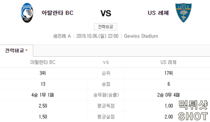Expand the red arrow beside the 전력비교 tab

(27, 50)
